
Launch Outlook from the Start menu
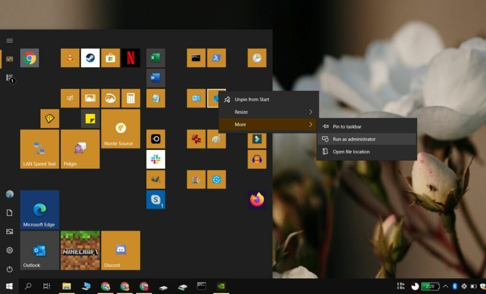tap(39, 250)
